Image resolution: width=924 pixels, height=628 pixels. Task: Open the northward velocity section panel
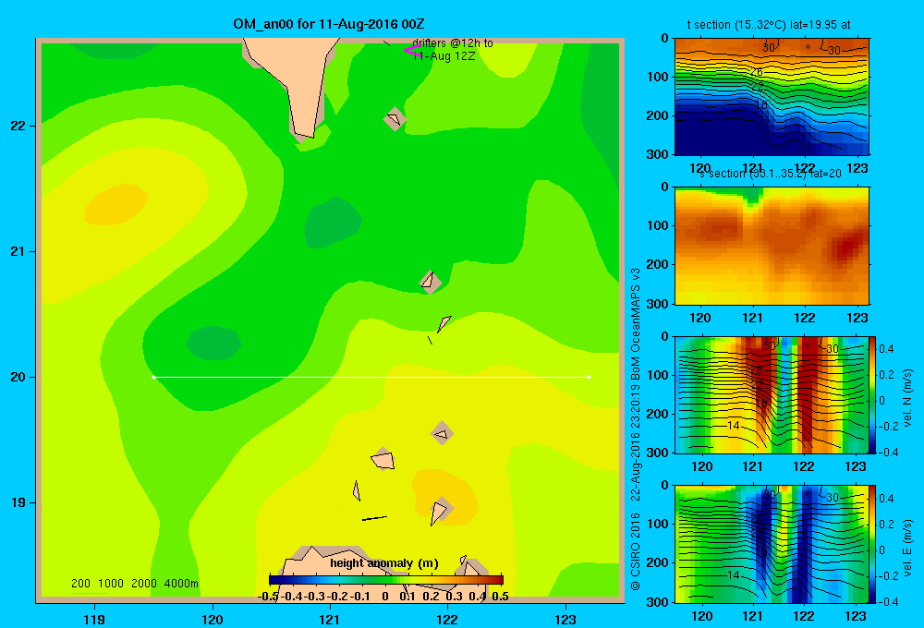[772, 394]
